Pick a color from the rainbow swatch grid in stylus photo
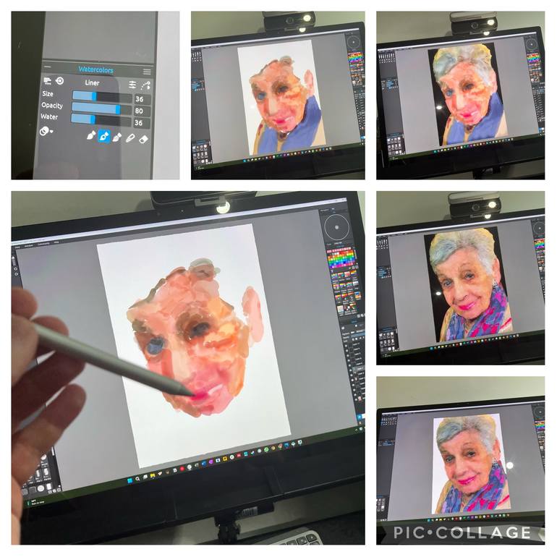 tap(341, 259)
